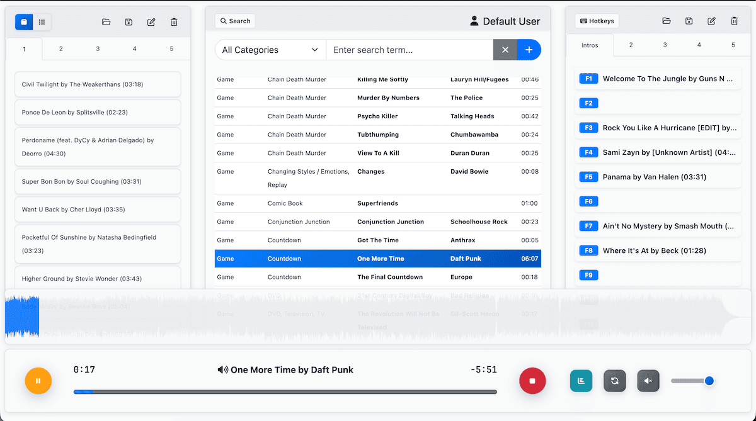The width and height of the screenshot is (756, 421).
Task: Clear the search with the X button
Action: [505, 50]
